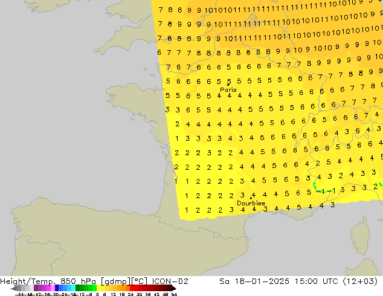Click the Dourbies town label
This screenshot has width=383, height=296.
pyautogui.click(x=251, y=203)
